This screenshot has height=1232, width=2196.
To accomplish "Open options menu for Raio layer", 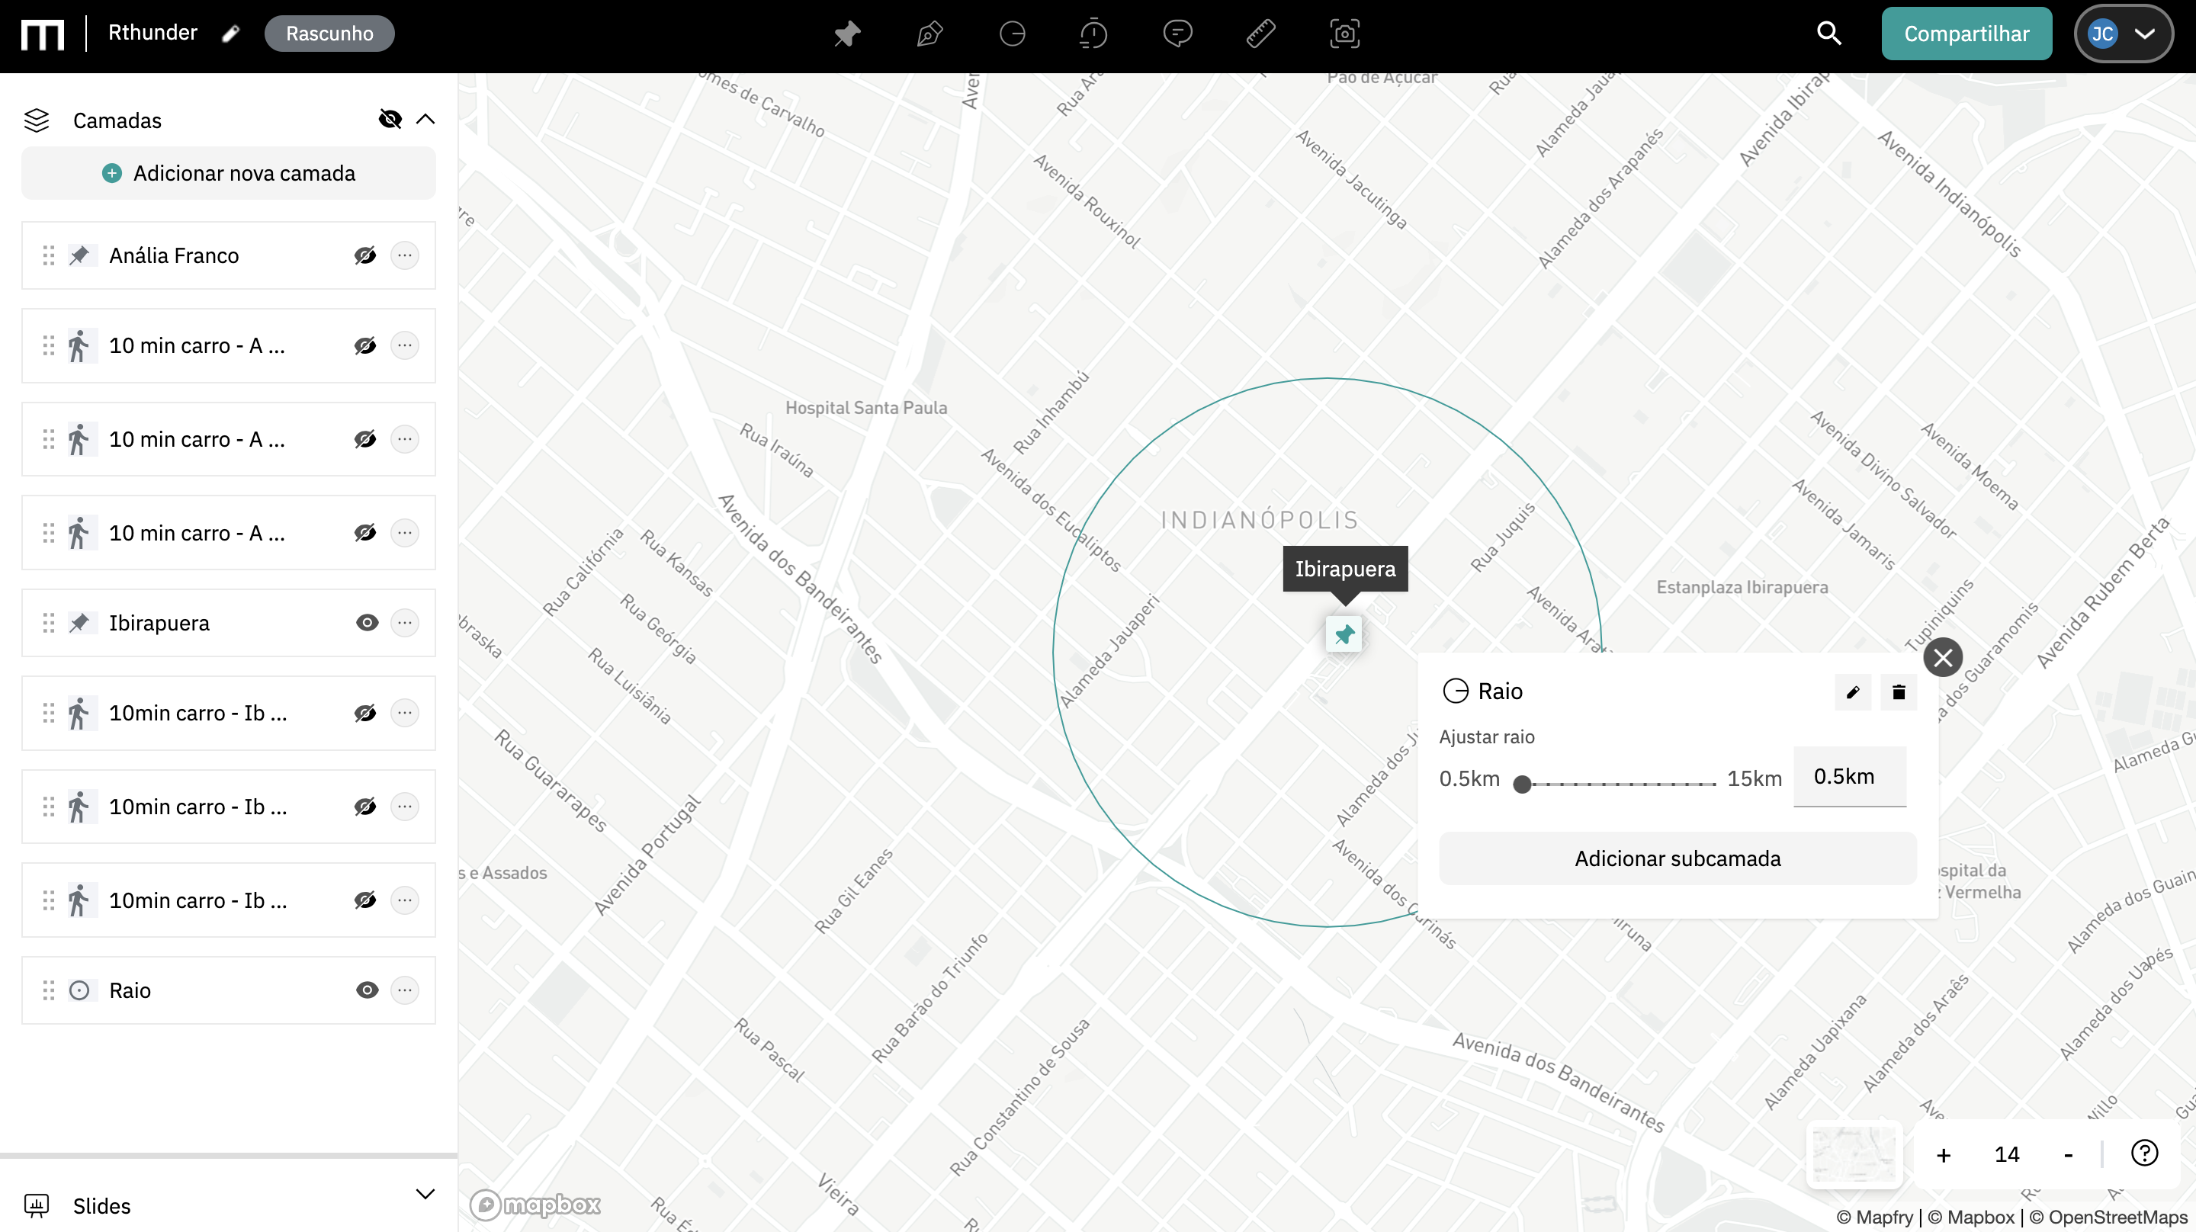I will 405,990.
